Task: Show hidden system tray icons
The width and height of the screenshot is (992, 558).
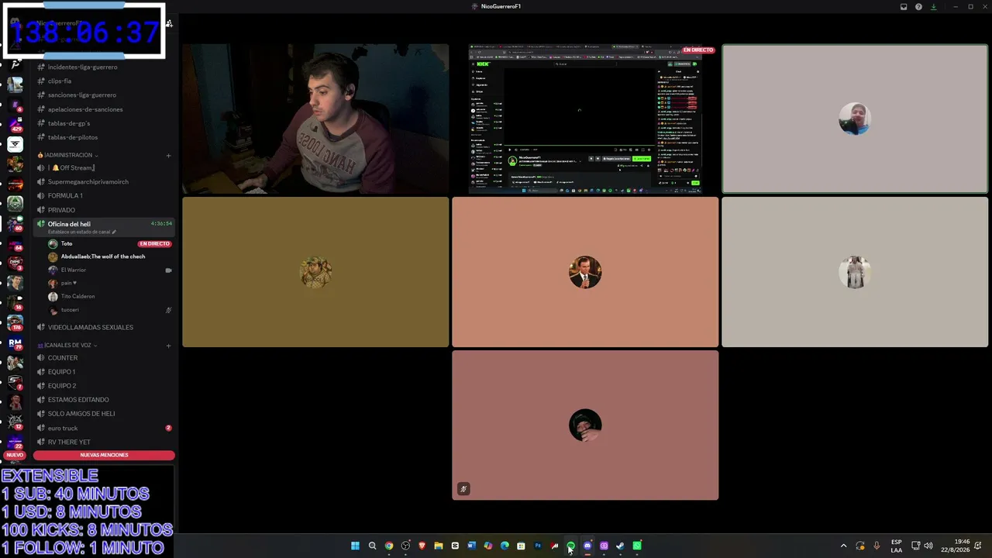Action: (844, 546)
